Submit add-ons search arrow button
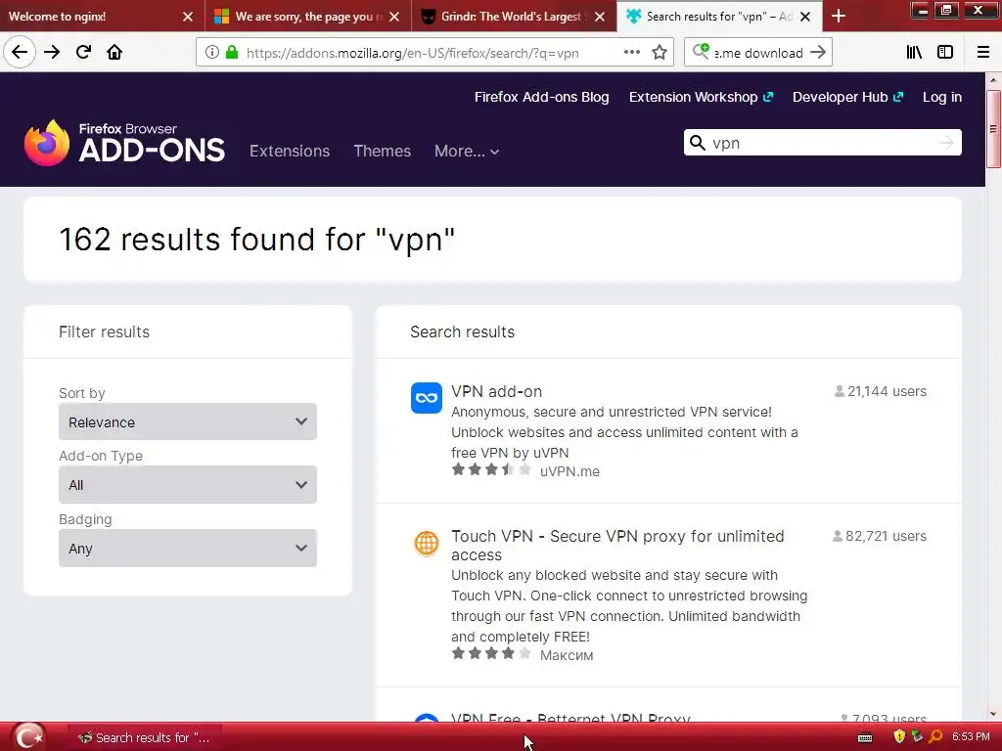 (946, 143)
